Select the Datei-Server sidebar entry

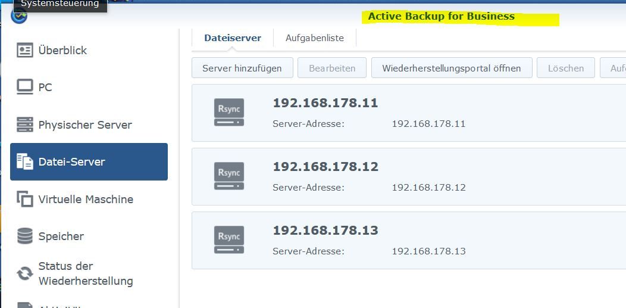pyautogui.click(x=89, y=162)
